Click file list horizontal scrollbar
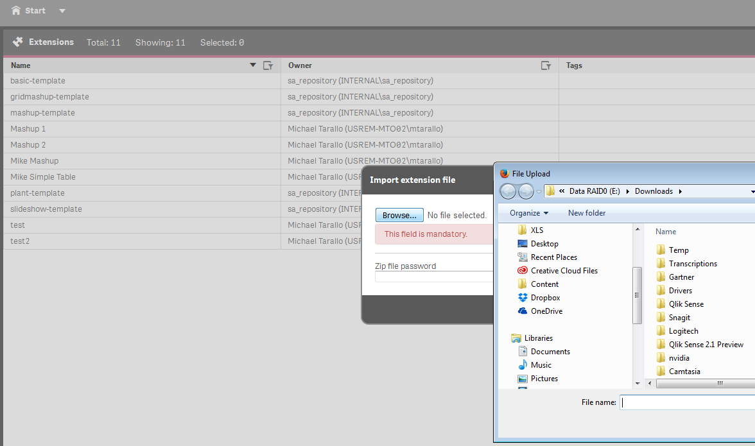755x446 pixels. tap(706, 384)
